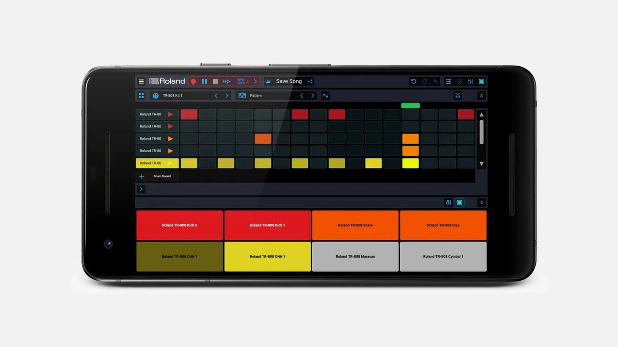Viewport: 618px width, 347px height.
Task: Go to previous kit with left chevron
Action: click(216, 96)
